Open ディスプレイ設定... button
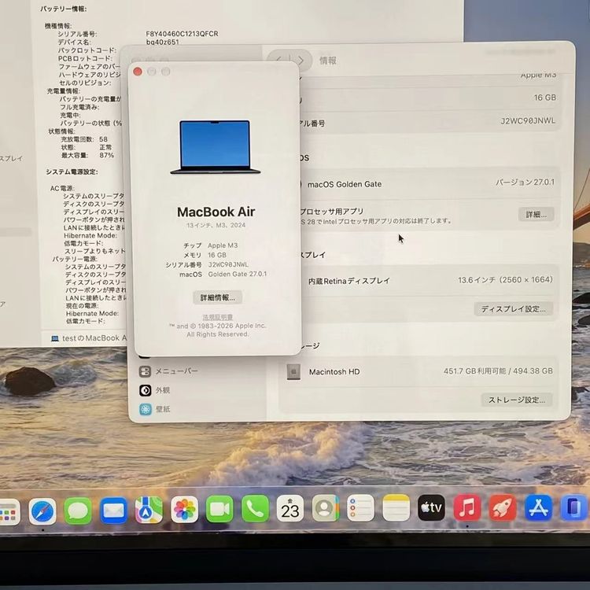Image resolution: width=590 pixels, height=590 pixels. point(513,309)
